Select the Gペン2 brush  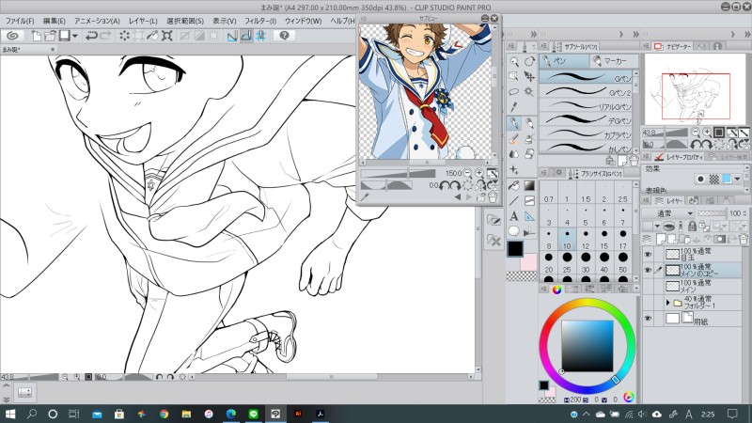click(587, 92)
